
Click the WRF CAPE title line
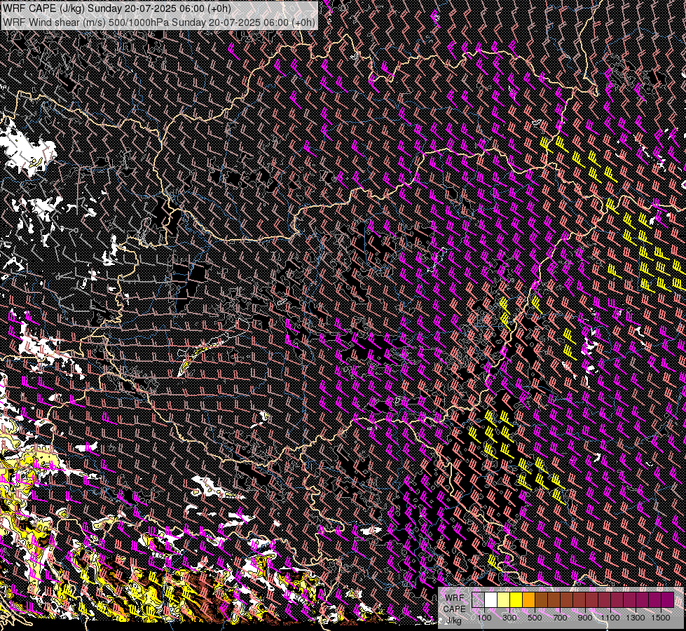[x=116, y=8]
